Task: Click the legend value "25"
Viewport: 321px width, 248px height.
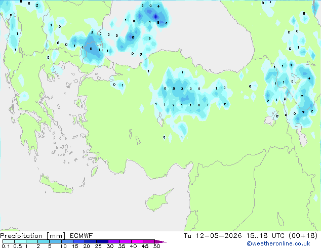Action: click(98, 246)
